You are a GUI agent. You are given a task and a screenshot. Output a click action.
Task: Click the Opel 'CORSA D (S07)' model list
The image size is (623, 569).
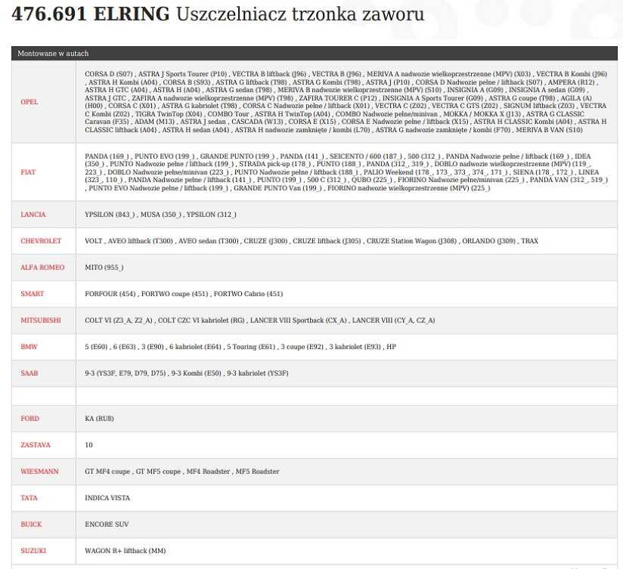coord(346,102)
